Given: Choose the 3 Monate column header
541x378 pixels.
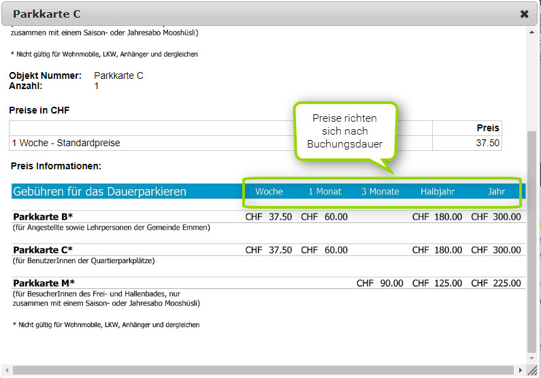Looking at the screenshot, I should (380, 192).
